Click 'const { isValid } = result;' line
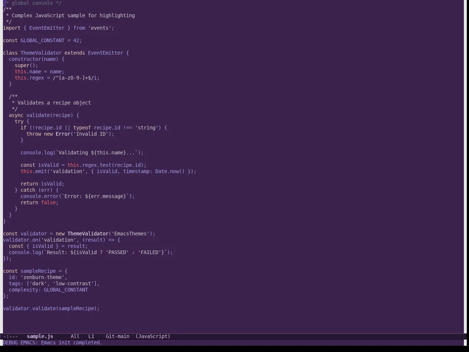The width and height of the screenshot is (469, 352). (48, 246)
